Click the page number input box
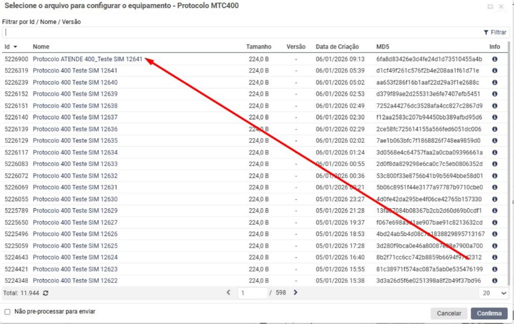Image resolution: width=514 pixels, height=324 pixels. (253, 293)
